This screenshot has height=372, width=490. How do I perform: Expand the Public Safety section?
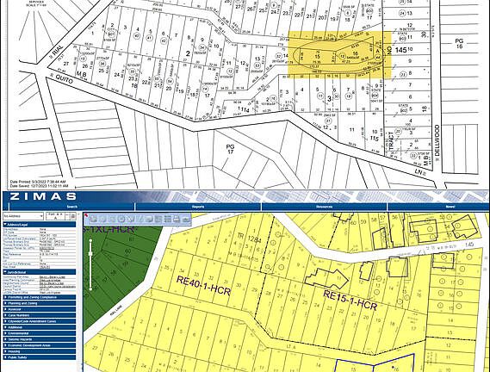point(40,357)
